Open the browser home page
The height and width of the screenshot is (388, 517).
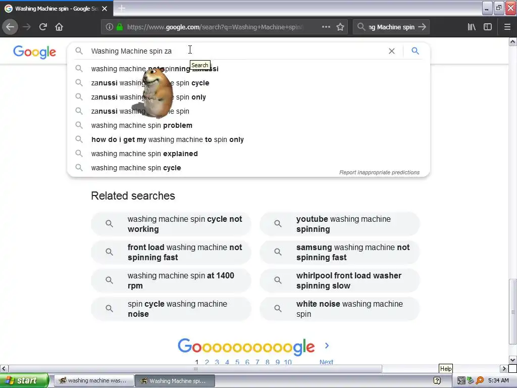59,27
